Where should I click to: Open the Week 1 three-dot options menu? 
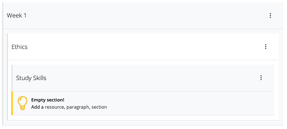click(x=270, y=16)
